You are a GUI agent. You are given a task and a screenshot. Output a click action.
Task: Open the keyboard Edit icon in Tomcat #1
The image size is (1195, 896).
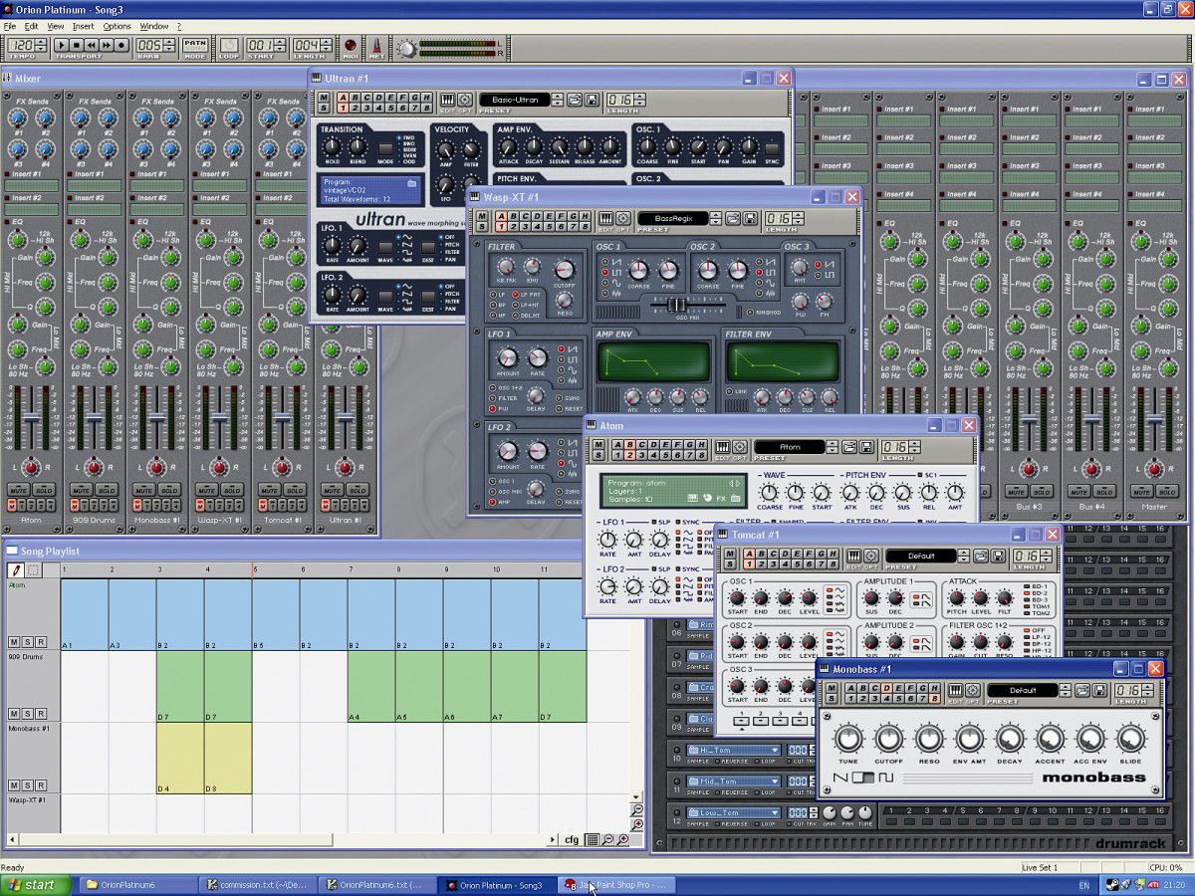pos(854,556)
